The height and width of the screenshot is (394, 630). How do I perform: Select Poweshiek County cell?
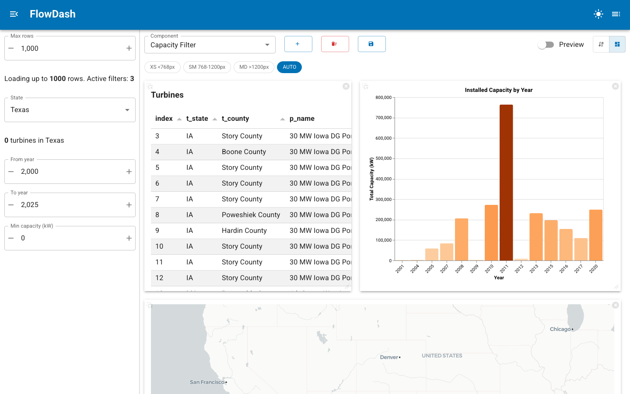pos(251,215)
